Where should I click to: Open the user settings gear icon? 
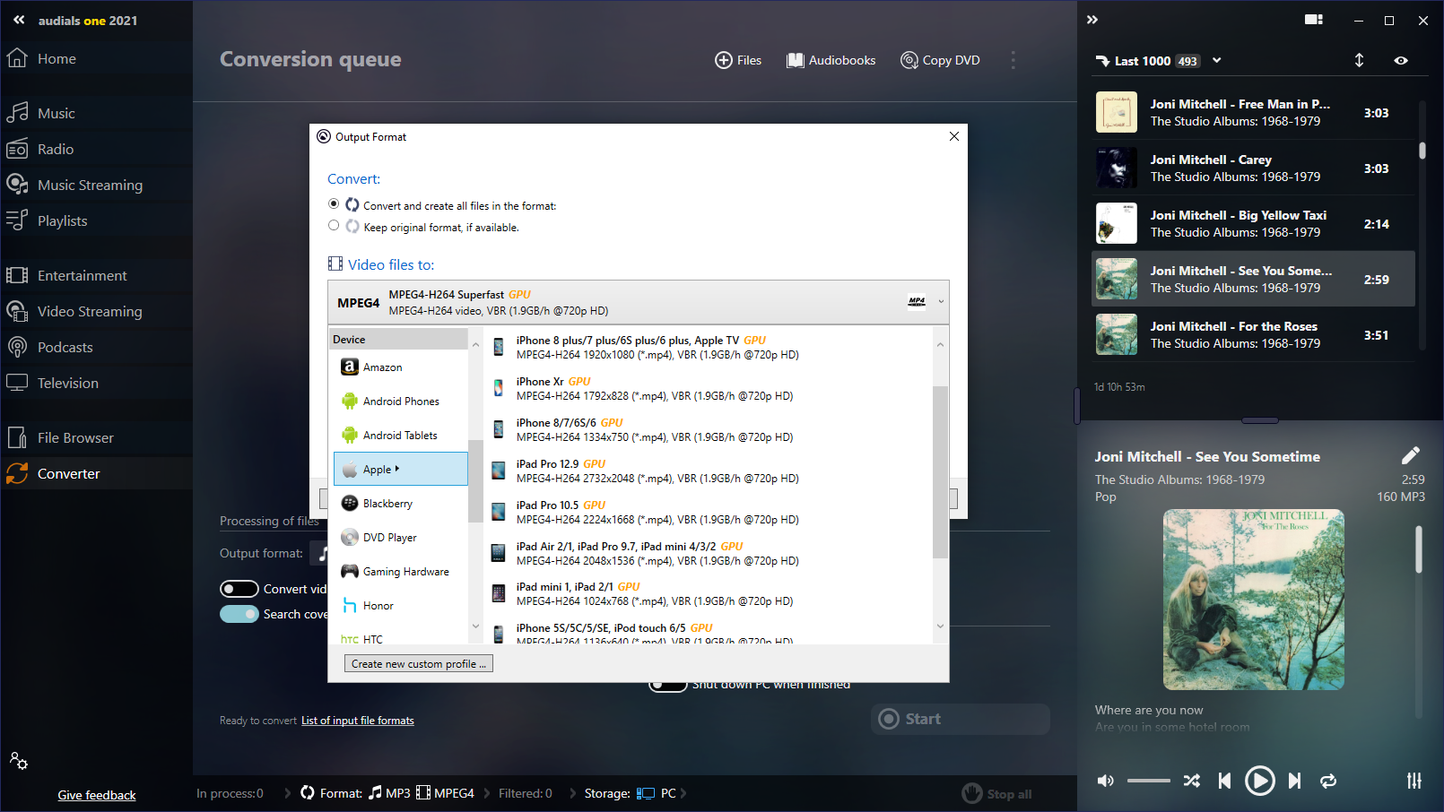[x=19, y=761]
